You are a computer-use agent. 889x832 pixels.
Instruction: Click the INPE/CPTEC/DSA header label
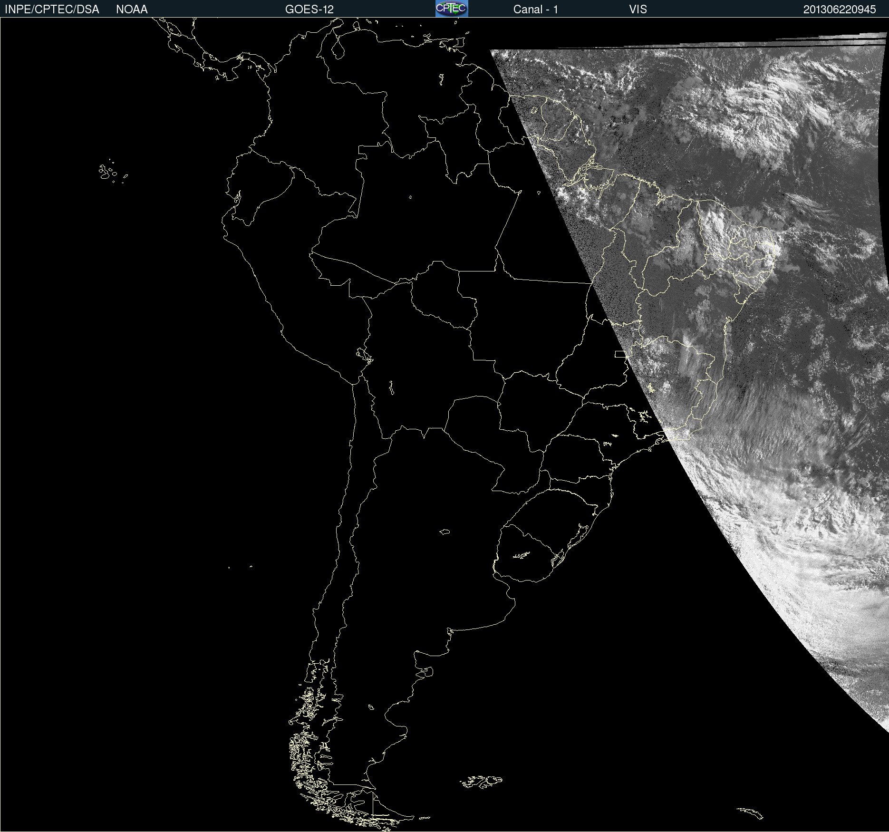coord(52,10)
